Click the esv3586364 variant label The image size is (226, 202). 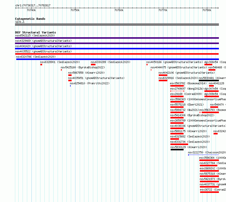213,158
